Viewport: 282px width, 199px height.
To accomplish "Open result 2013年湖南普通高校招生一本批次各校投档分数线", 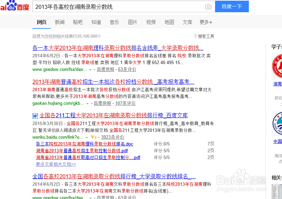I will pos(113,82).
